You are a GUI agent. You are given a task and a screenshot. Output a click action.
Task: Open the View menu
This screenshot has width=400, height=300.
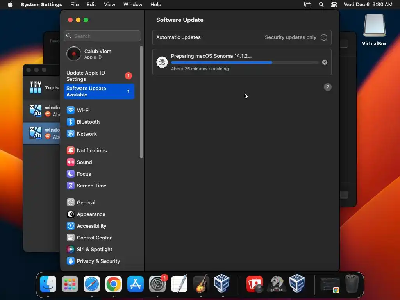pyautogui.click(x=109, y=5)
